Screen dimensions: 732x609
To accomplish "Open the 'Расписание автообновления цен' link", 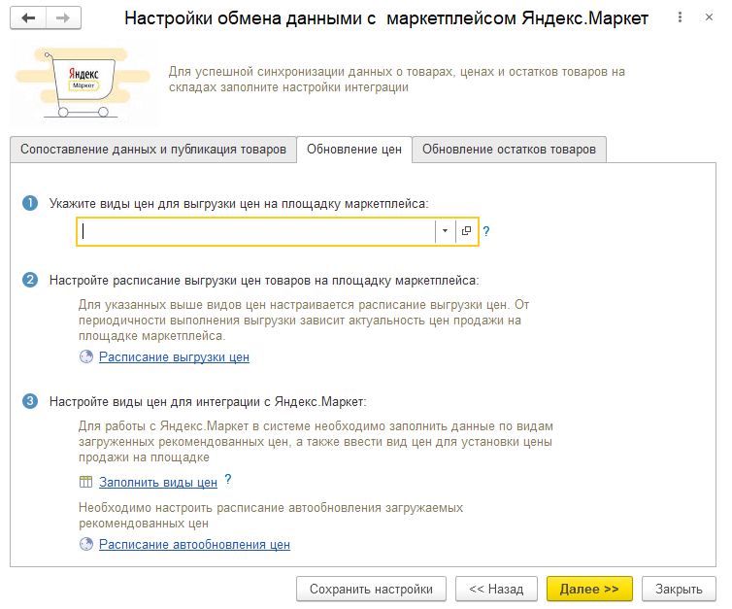I will [195, 545].
